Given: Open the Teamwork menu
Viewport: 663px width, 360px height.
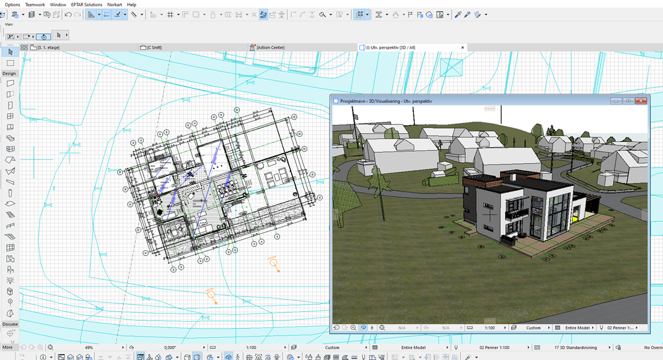Looking at the screenshot, I should [x=35, y=5].
